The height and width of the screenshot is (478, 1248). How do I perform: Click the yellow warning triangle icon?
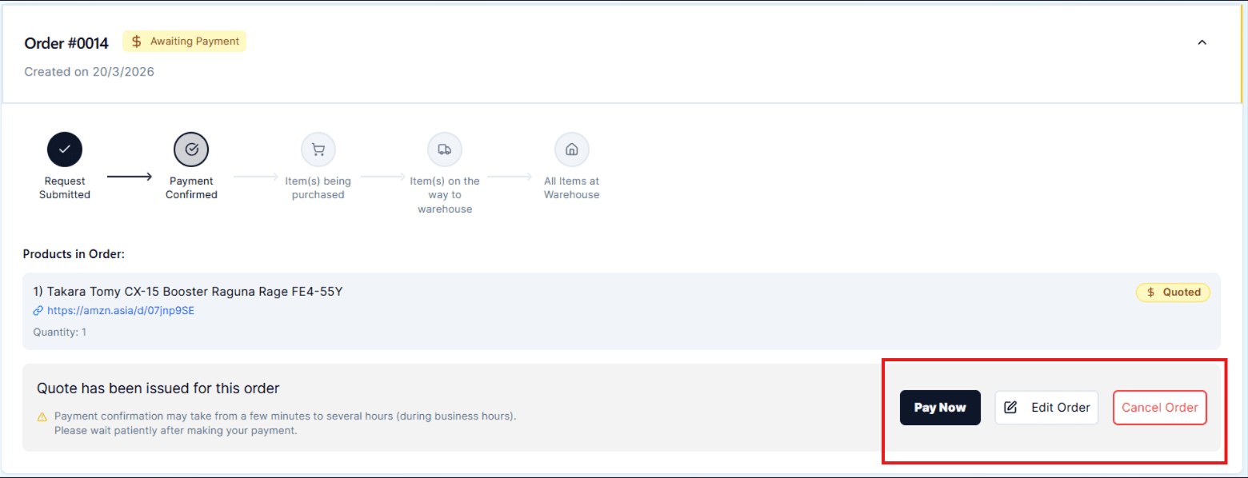(42, 417)
